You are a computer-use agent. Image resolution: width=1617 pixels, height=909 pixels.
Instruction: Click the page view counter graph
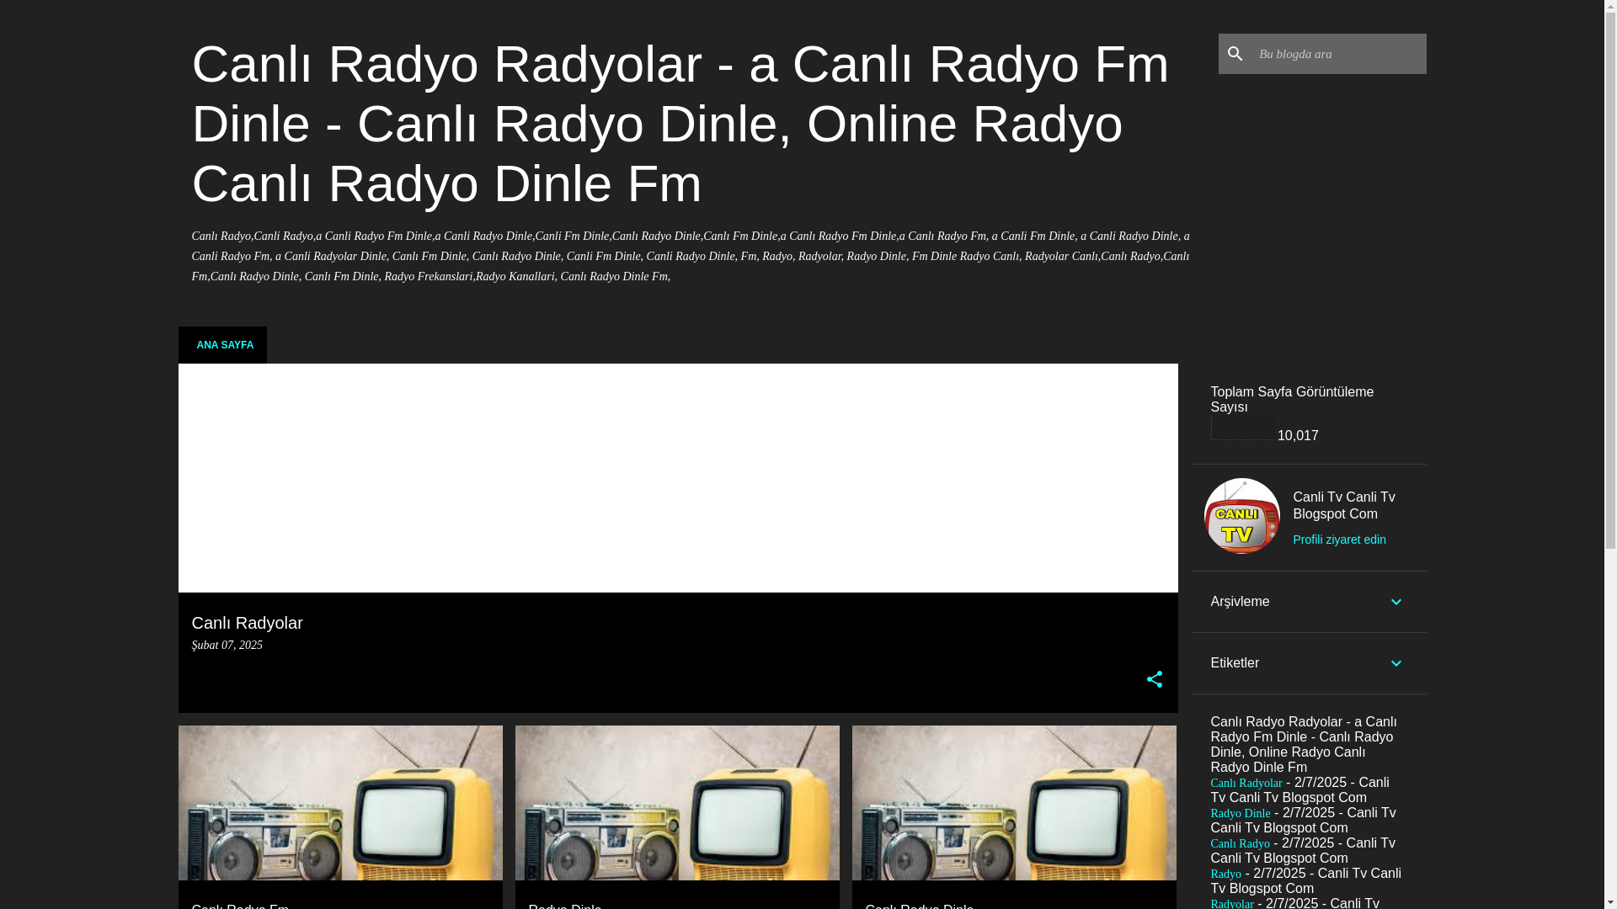pyautogui.click(x=1242, y=428)
